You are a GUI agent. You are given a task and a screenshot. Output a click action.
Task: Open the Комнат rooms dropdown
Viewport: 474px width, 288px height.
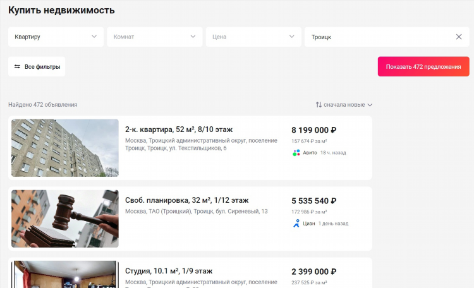point(154,37)
